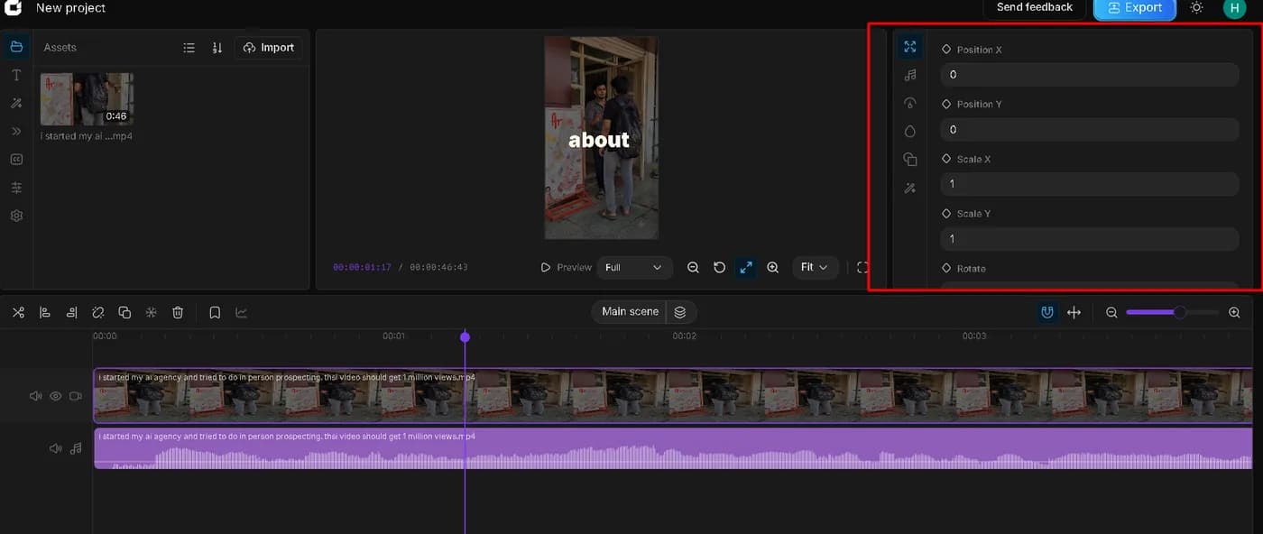The image size is (1263, 534).
Task: Open the layers/blend properties tab
Action: pos(909,160)
